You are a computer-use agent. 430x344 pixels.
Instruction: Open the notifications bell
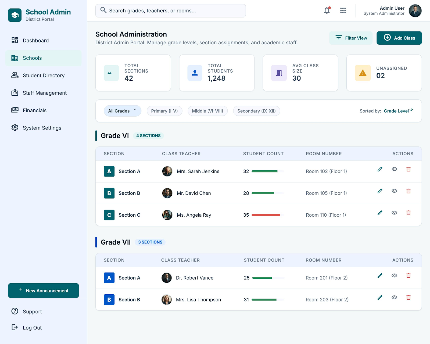coord(327,10)
